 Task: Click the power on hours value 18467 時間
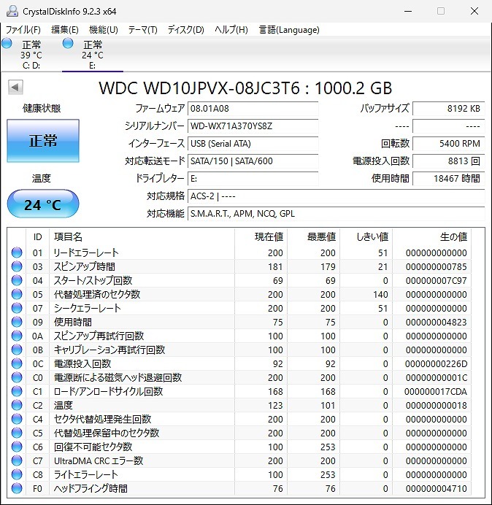(x=448, y=178)
